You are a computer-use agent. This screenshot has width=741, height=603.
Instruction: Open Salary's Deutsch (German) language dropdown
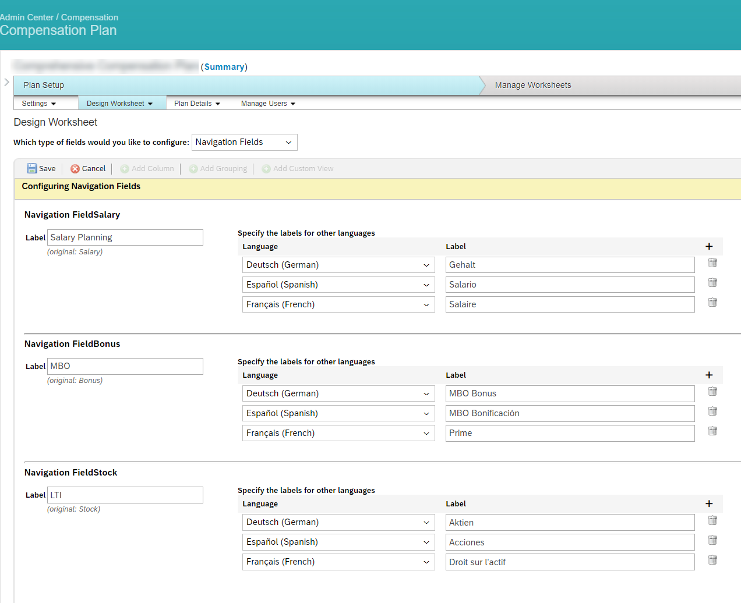click(338, 265)
